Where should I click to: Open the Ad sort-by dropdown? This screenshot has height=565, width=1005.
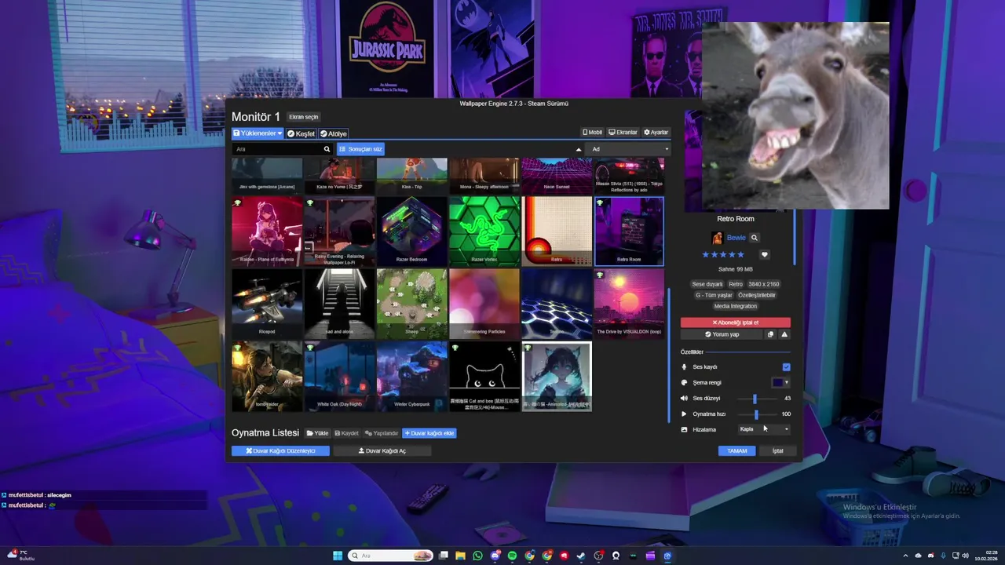click(629, 149)
